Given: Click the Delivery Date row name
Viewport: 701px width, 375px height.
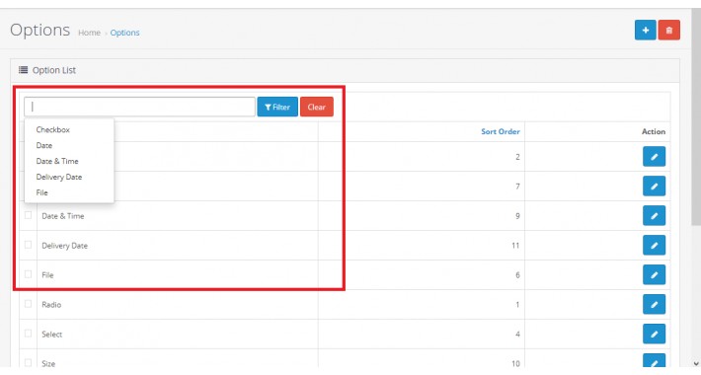Looking at the screenshot, I should pos(64,246).
